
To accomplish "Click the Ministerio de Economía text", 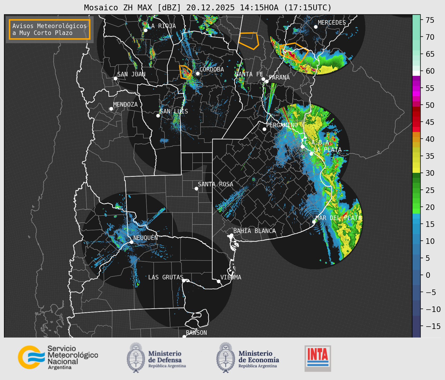I will [x=259, y=359].
